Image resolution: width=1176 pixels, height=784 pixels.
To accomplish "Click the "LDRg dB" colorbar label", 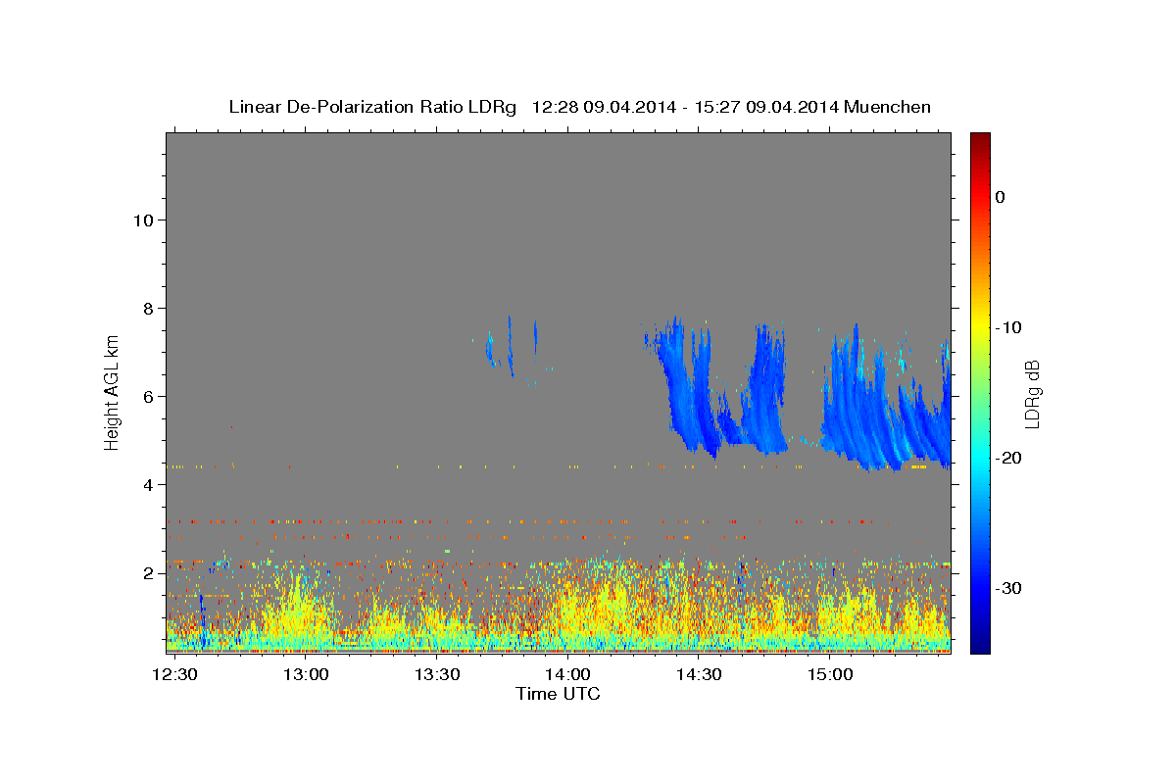I will 1031,393.
